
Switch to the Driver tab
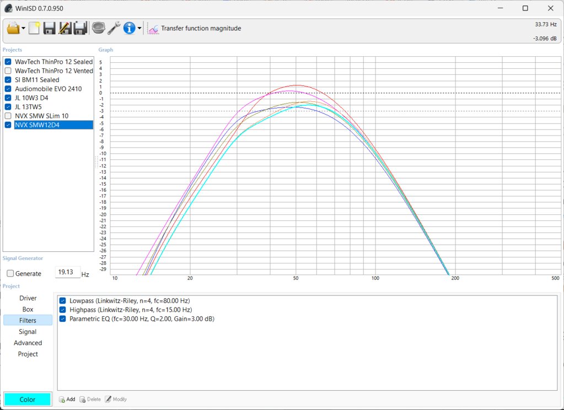(28, 298)
